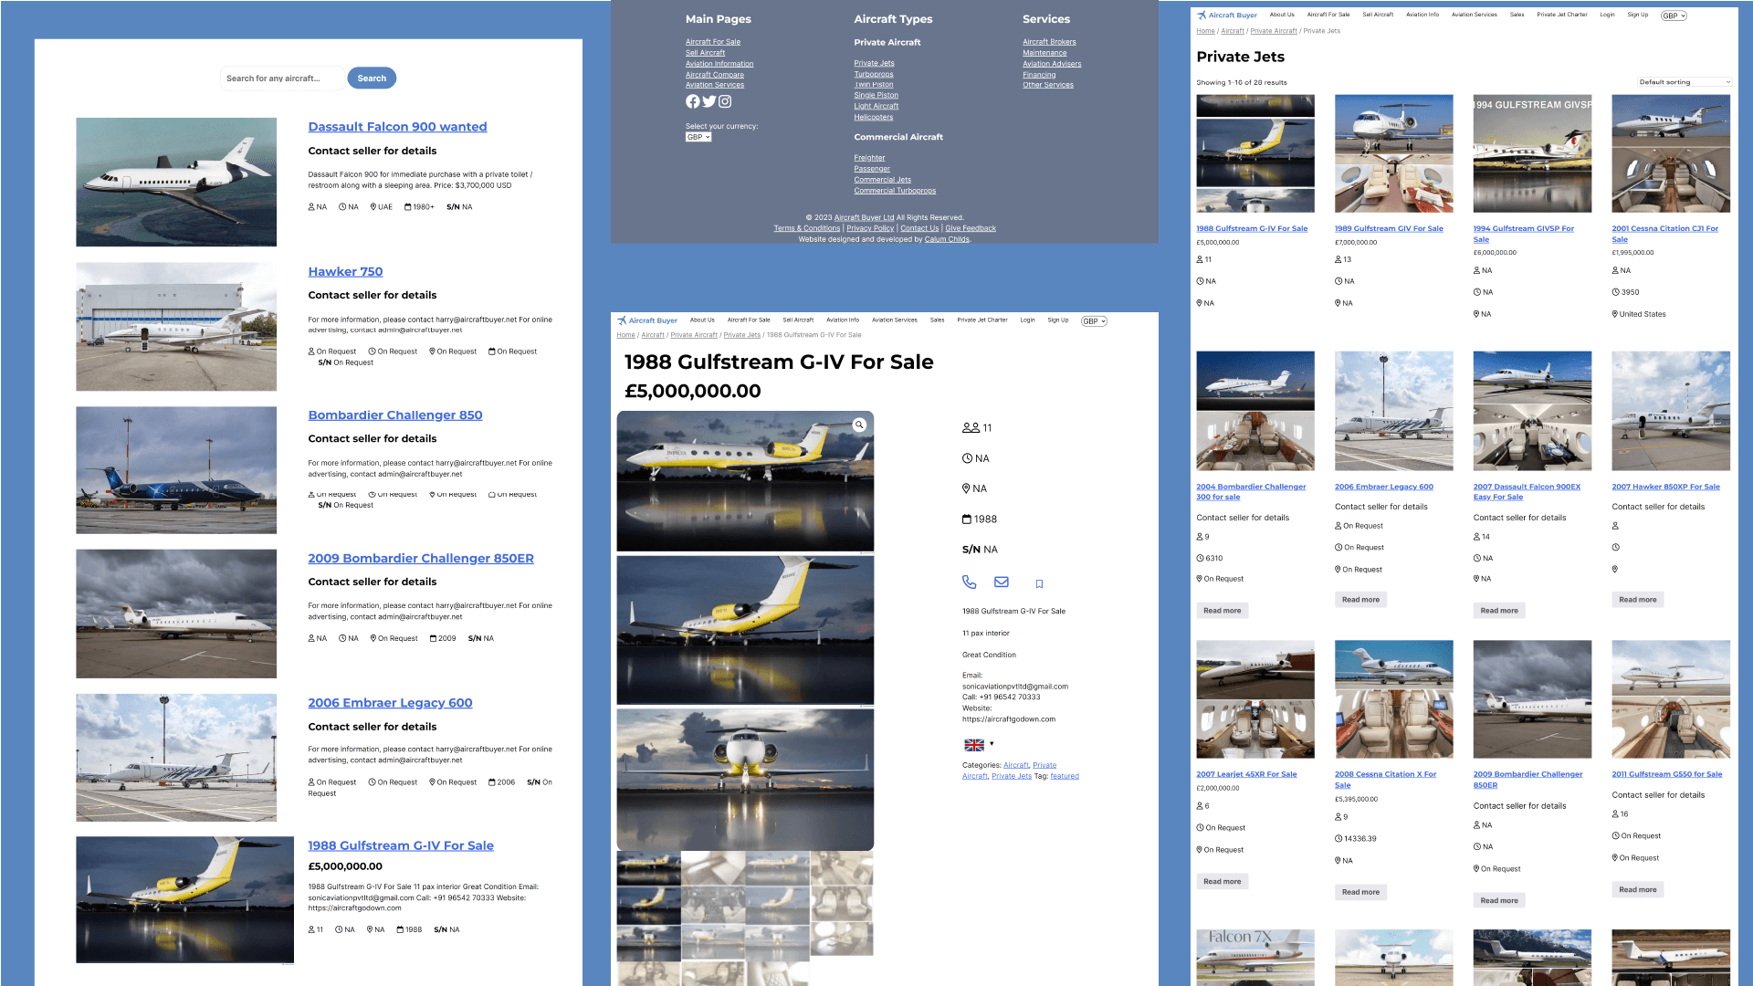Click 2008 Cessna Citation X card image
This screenshot has height=986, width=1753.
pyautogui.click(x=1394, y=699)
